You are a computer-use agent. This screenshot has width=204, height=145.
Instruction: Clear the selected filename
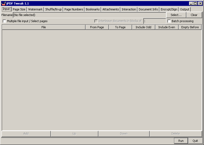194,15
